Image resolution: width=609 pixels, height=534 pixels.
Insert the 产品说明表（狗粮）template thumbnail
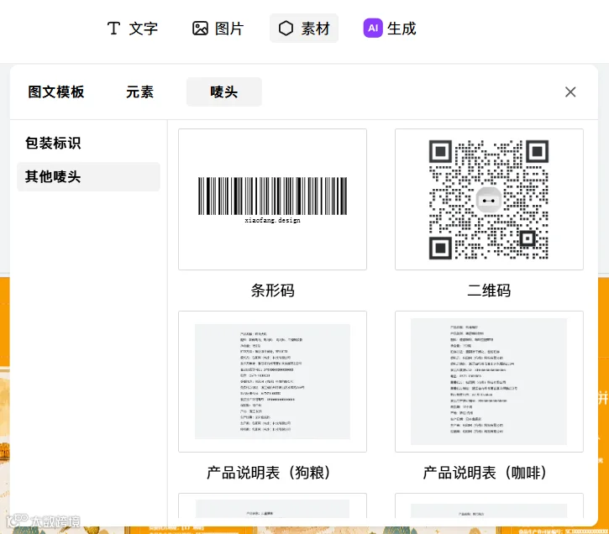tap(272, 381)
